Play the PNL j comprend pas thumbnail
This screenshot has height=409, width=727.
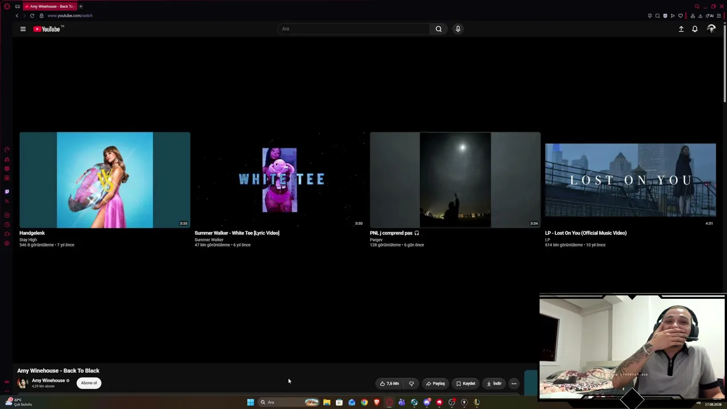455,180
